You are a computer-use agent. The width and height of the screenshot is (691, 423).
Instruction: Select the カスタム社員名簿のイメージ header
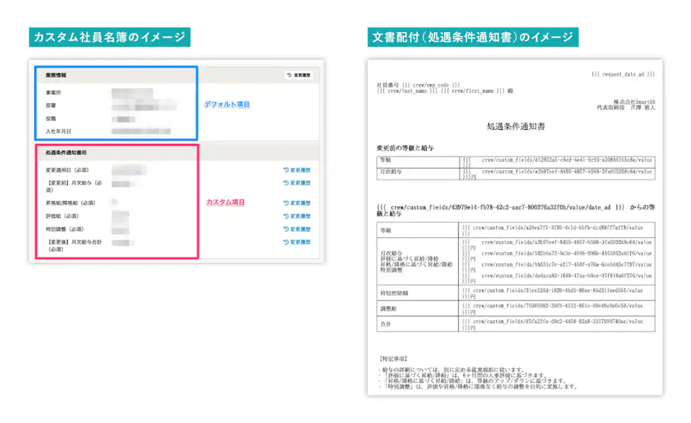[x=109, y=37]
